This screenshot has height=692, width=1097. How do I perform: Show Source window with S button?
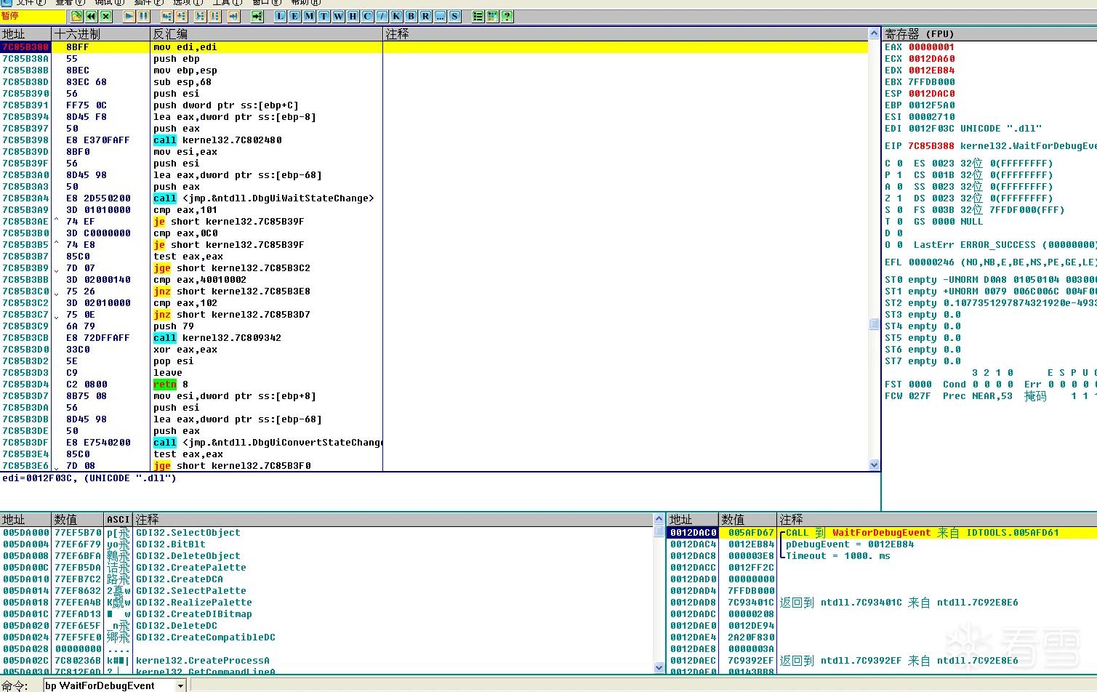pyautogui.click(x=455, y=16)
